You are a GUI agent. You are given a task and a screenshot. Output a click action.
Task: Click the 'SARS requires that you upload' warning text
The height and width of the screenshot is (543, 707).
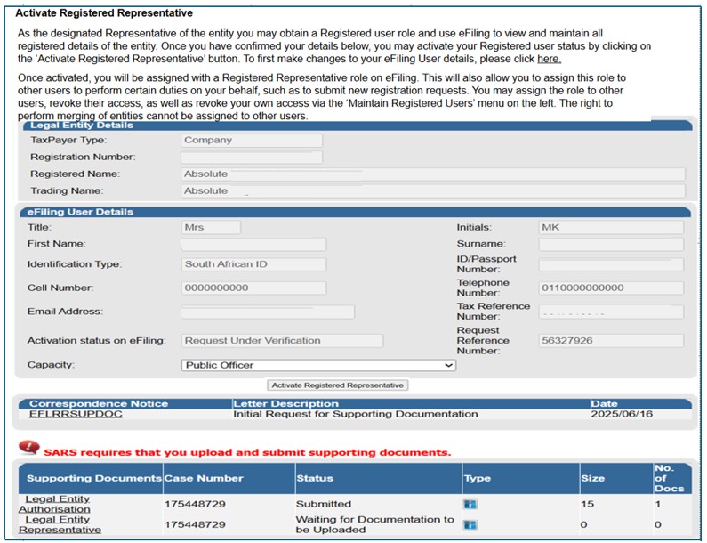pos(247,452)
